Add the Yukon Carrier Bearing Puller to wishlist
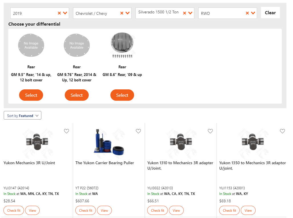Screen dimensions: 293x218 (138, 131)
